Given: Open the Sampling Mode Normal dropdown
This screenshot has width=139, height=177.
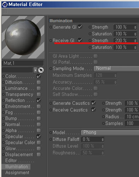Looking at the screenshot, I should click(x=116, y=68).
